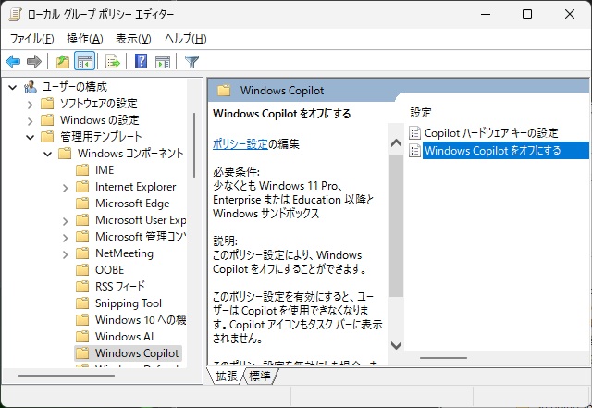Image resolution: width=592 pixels, height=408 pixels.
Task: Click the Windows Copilot header folder icon
Action: (x=224, y=91)
